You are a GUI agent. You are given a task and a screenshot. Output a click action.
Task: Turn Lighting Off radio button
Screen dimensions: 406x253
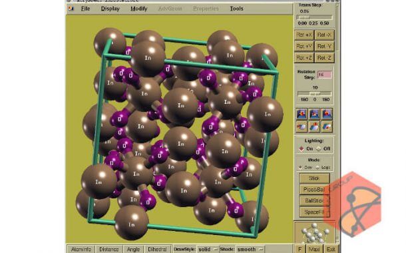pyautogui.click(x=319, y=149)
